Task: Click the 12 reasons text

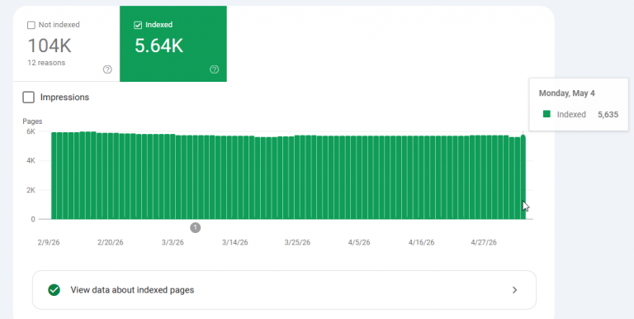Action: coord(46,63)
